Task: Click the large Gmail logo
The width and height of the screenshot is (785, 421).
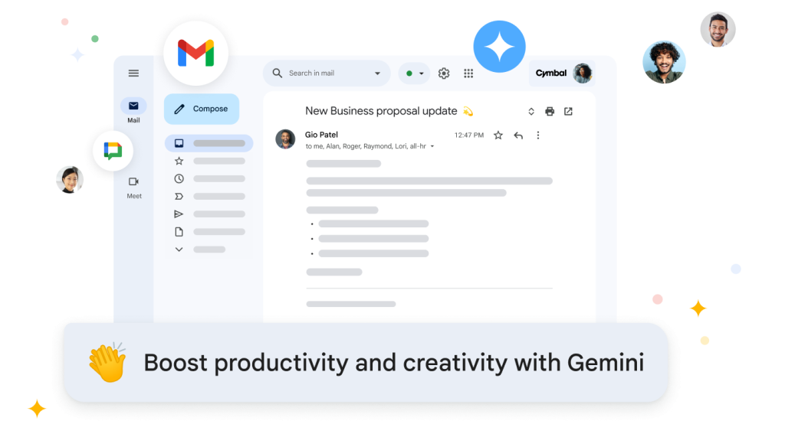Action: point(195,53)
